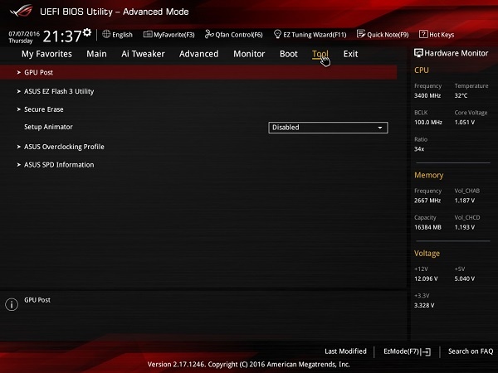
Task: Click the Qfan Control fan icon
Action: coord(209,34)
